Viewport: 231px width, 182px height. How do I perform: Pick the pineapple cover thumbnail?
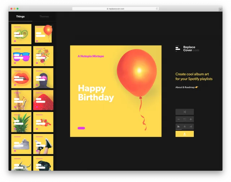click(21, 122)
